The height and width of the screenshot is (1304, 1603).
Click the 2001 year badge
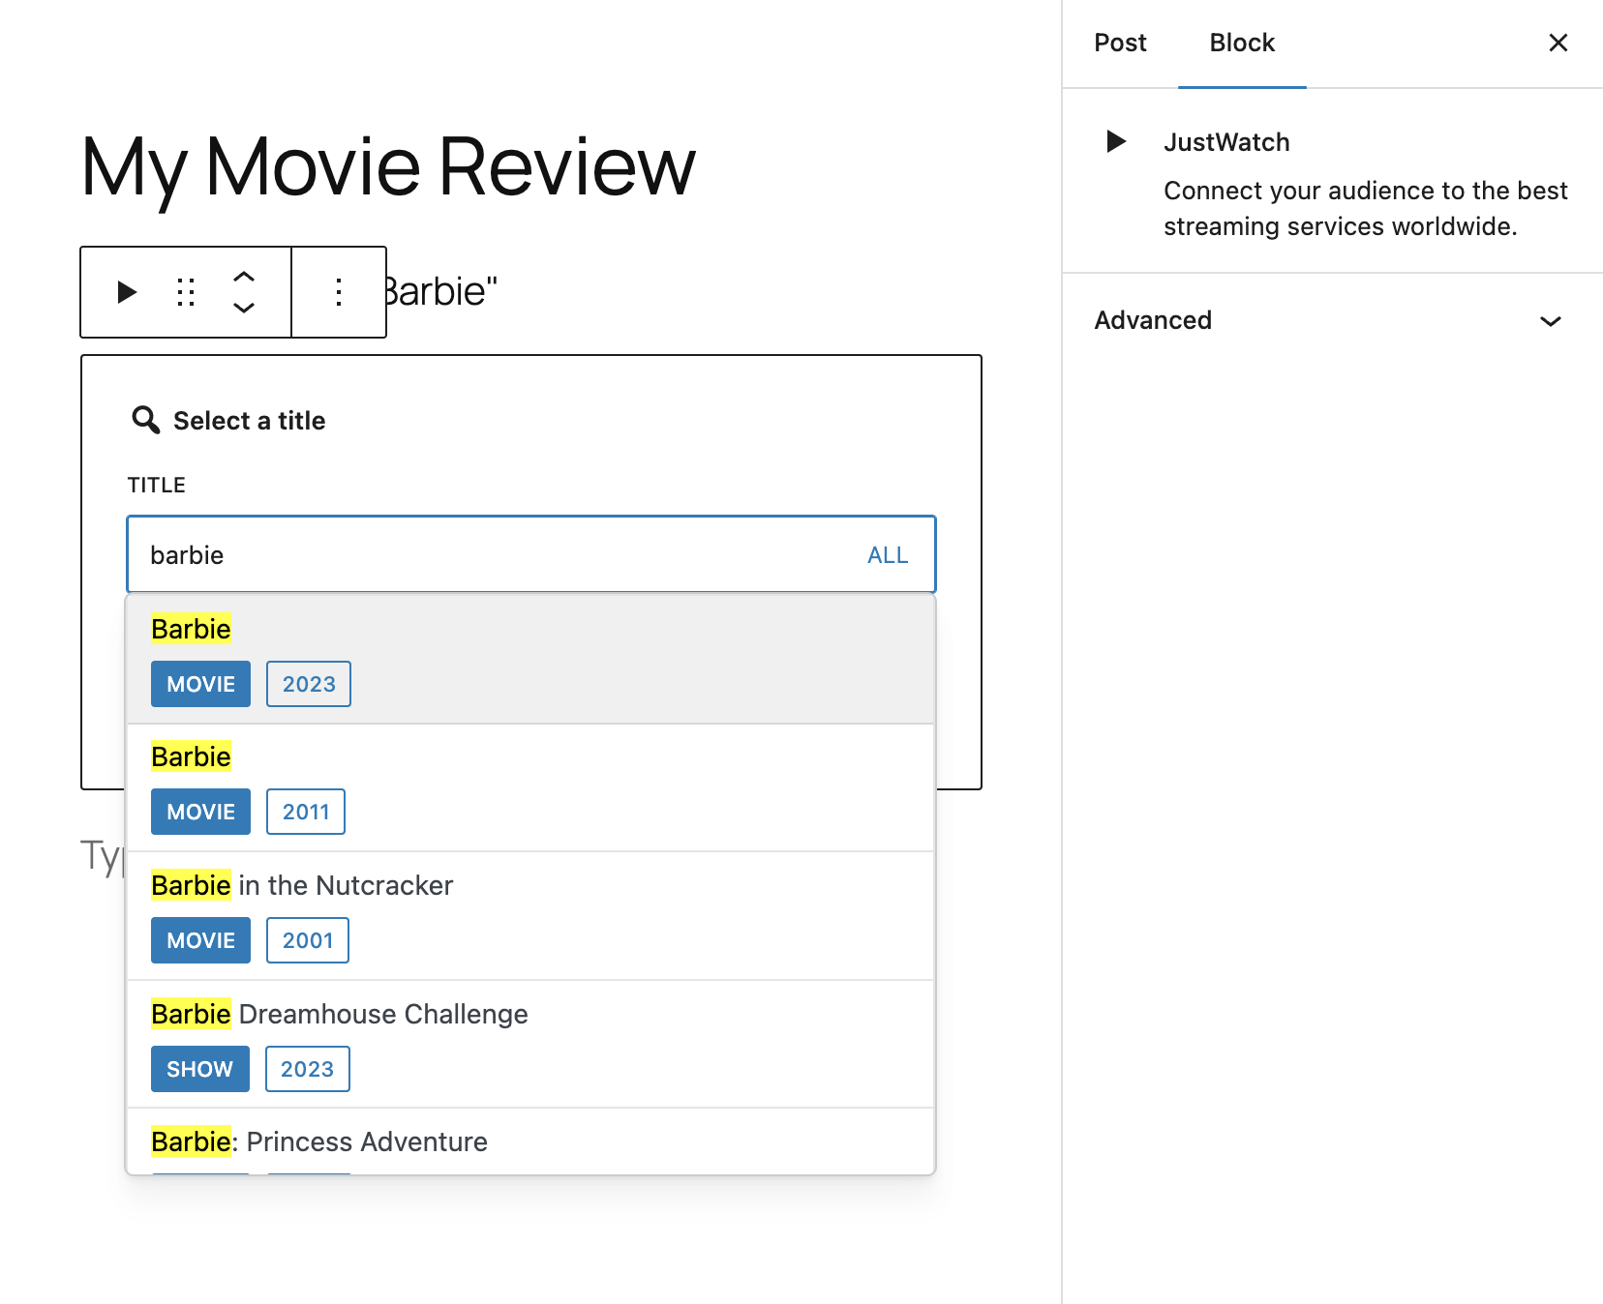(x=306, y=939)
